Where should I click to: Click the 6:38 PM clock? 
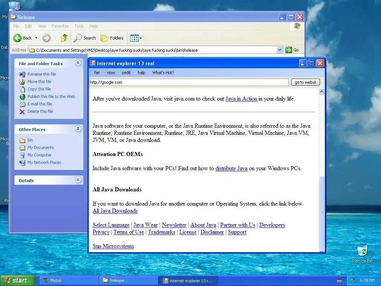click(x=367, y=281)
